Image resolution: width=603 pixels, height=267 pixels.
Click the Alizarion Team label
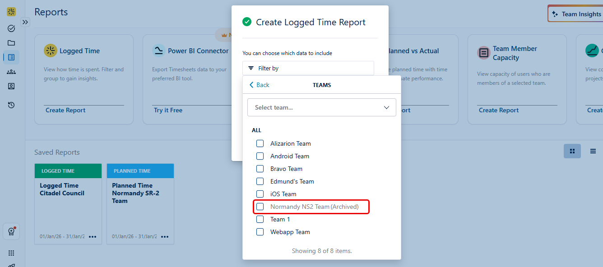tap(291, 143)
